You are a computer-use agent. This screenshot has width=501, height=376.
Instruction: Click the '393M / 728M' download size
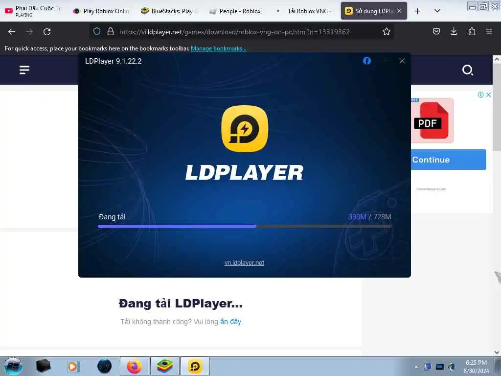click(370, 217)
